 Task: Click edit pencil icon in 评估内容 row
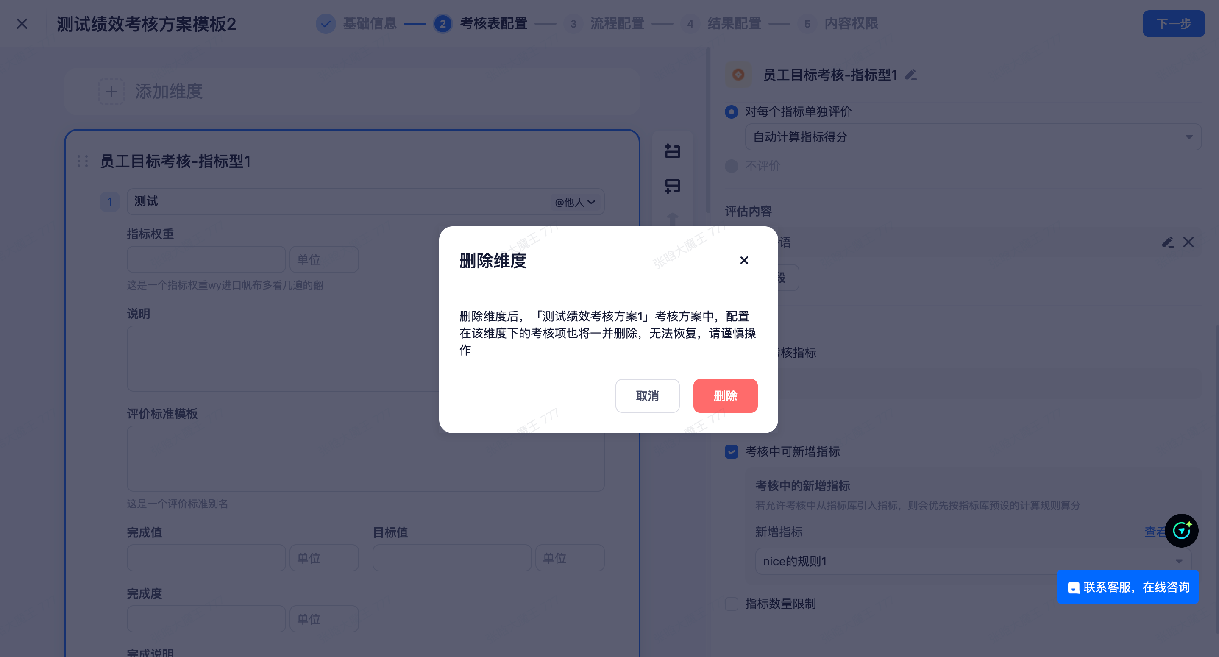pos(1167,242)
